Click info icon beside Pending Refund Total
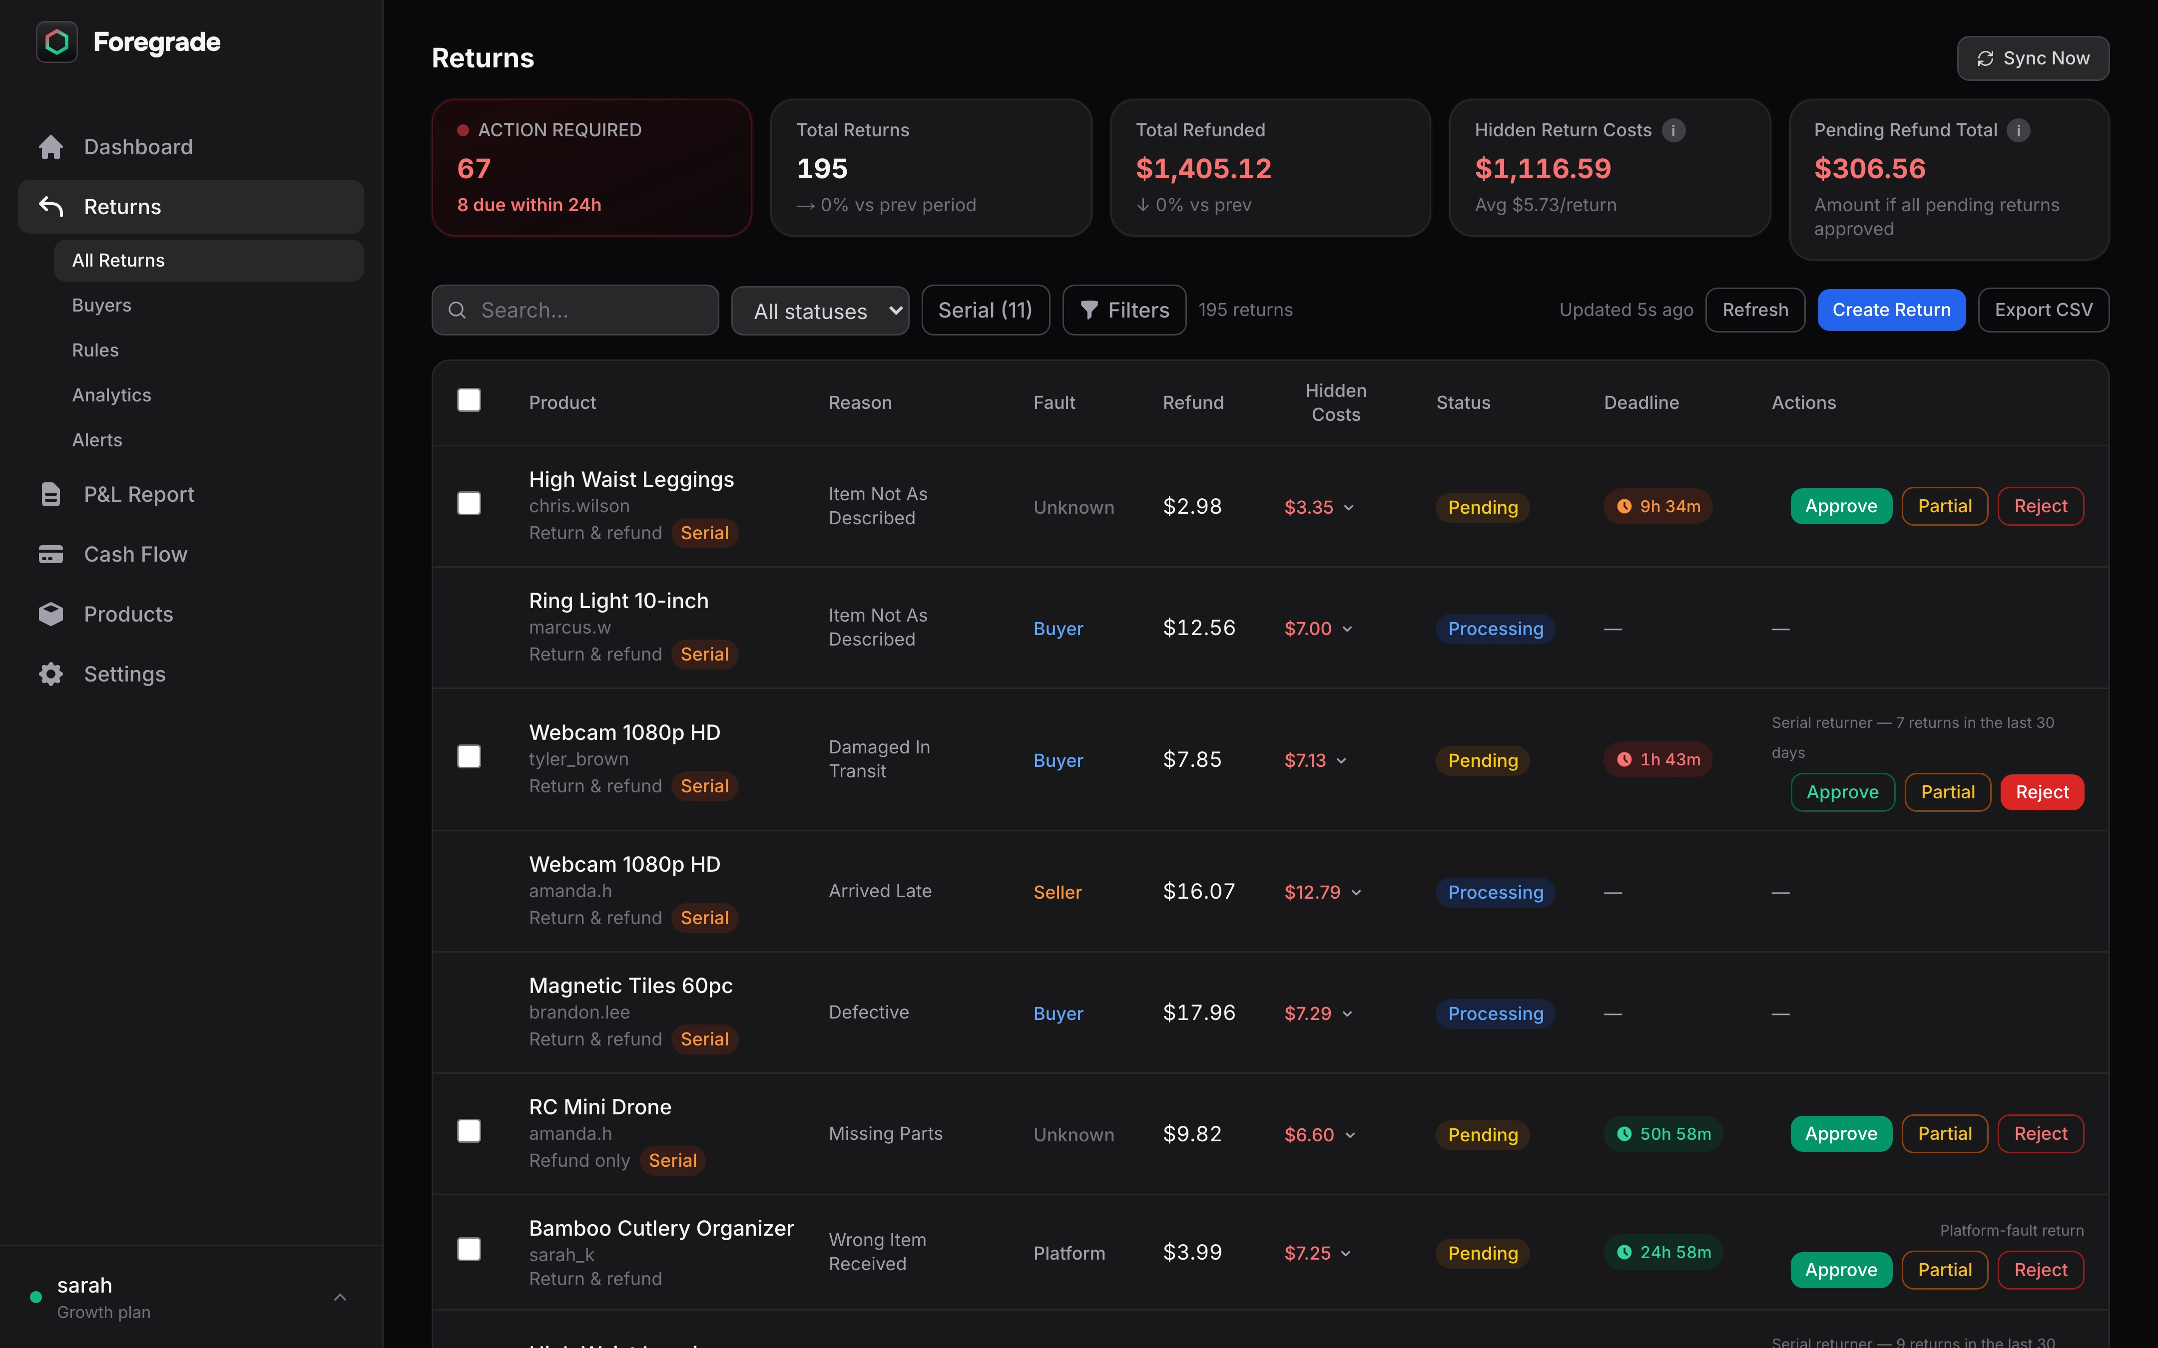This screenshot has height=1348, width=2158. [x=2018, y=130]
